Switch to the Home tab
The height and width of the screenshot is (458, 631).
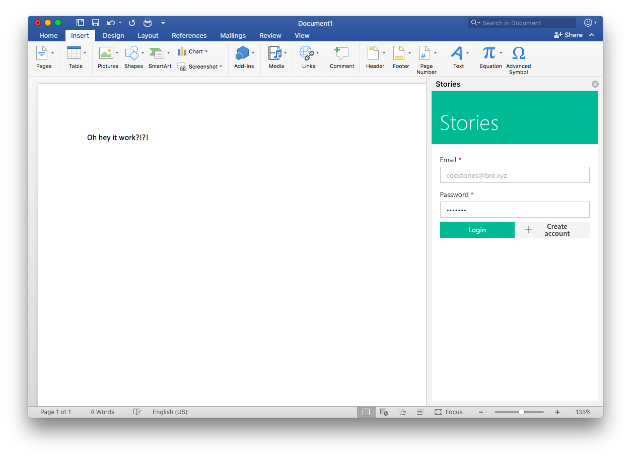coord(48,35)
